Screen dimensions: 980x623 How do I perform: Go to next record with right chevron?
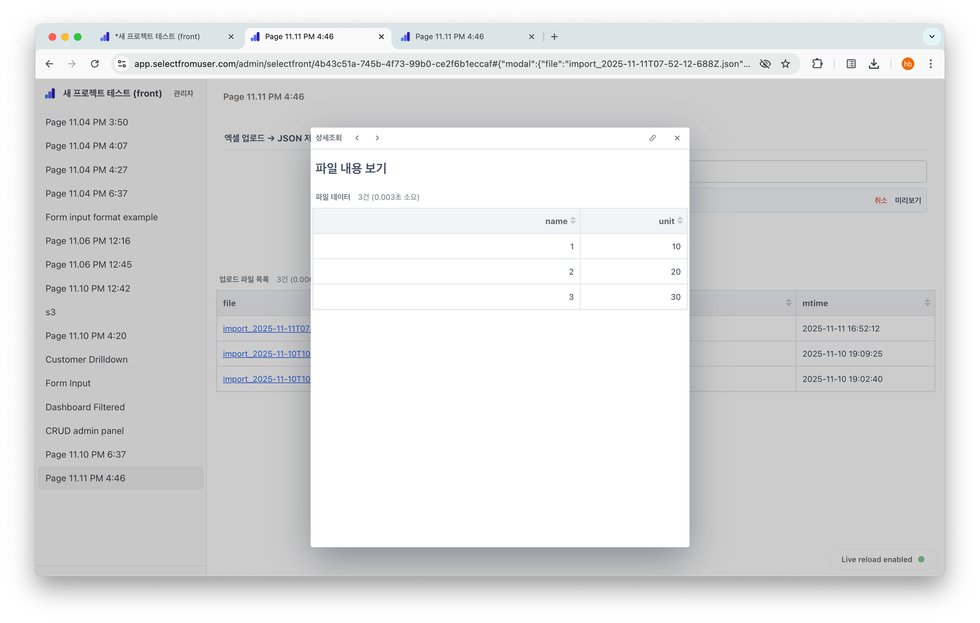[x=377, y=138]
